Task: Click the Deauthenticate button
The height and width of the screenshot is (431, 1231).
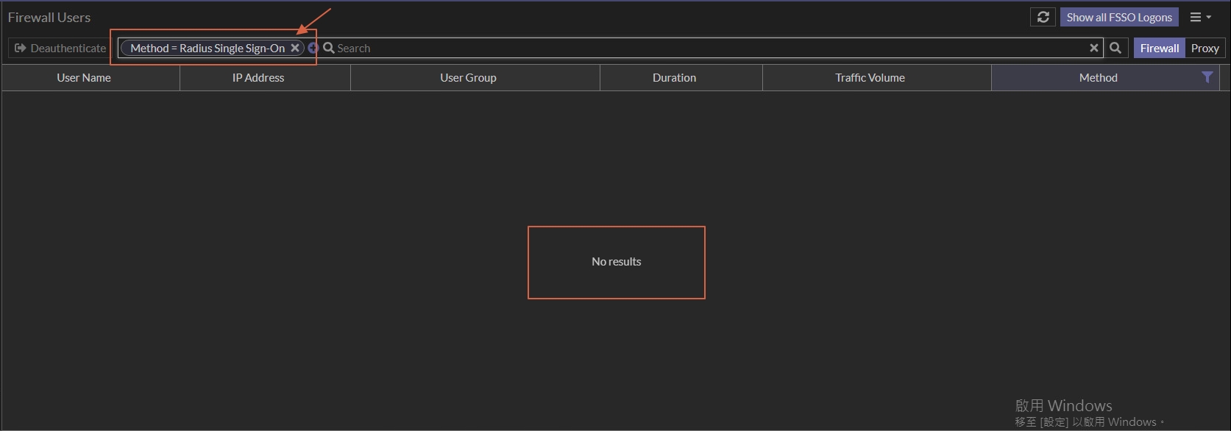Action: [x=61, y=48]
